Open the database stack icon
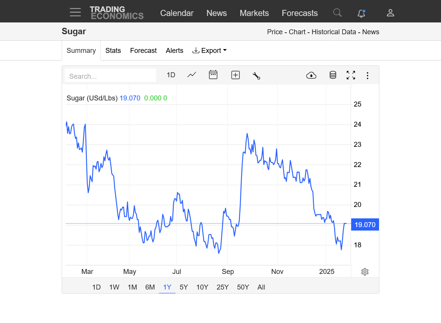This screenshot has width=441, height=323. pyautogui.click(x=333, y=75)
